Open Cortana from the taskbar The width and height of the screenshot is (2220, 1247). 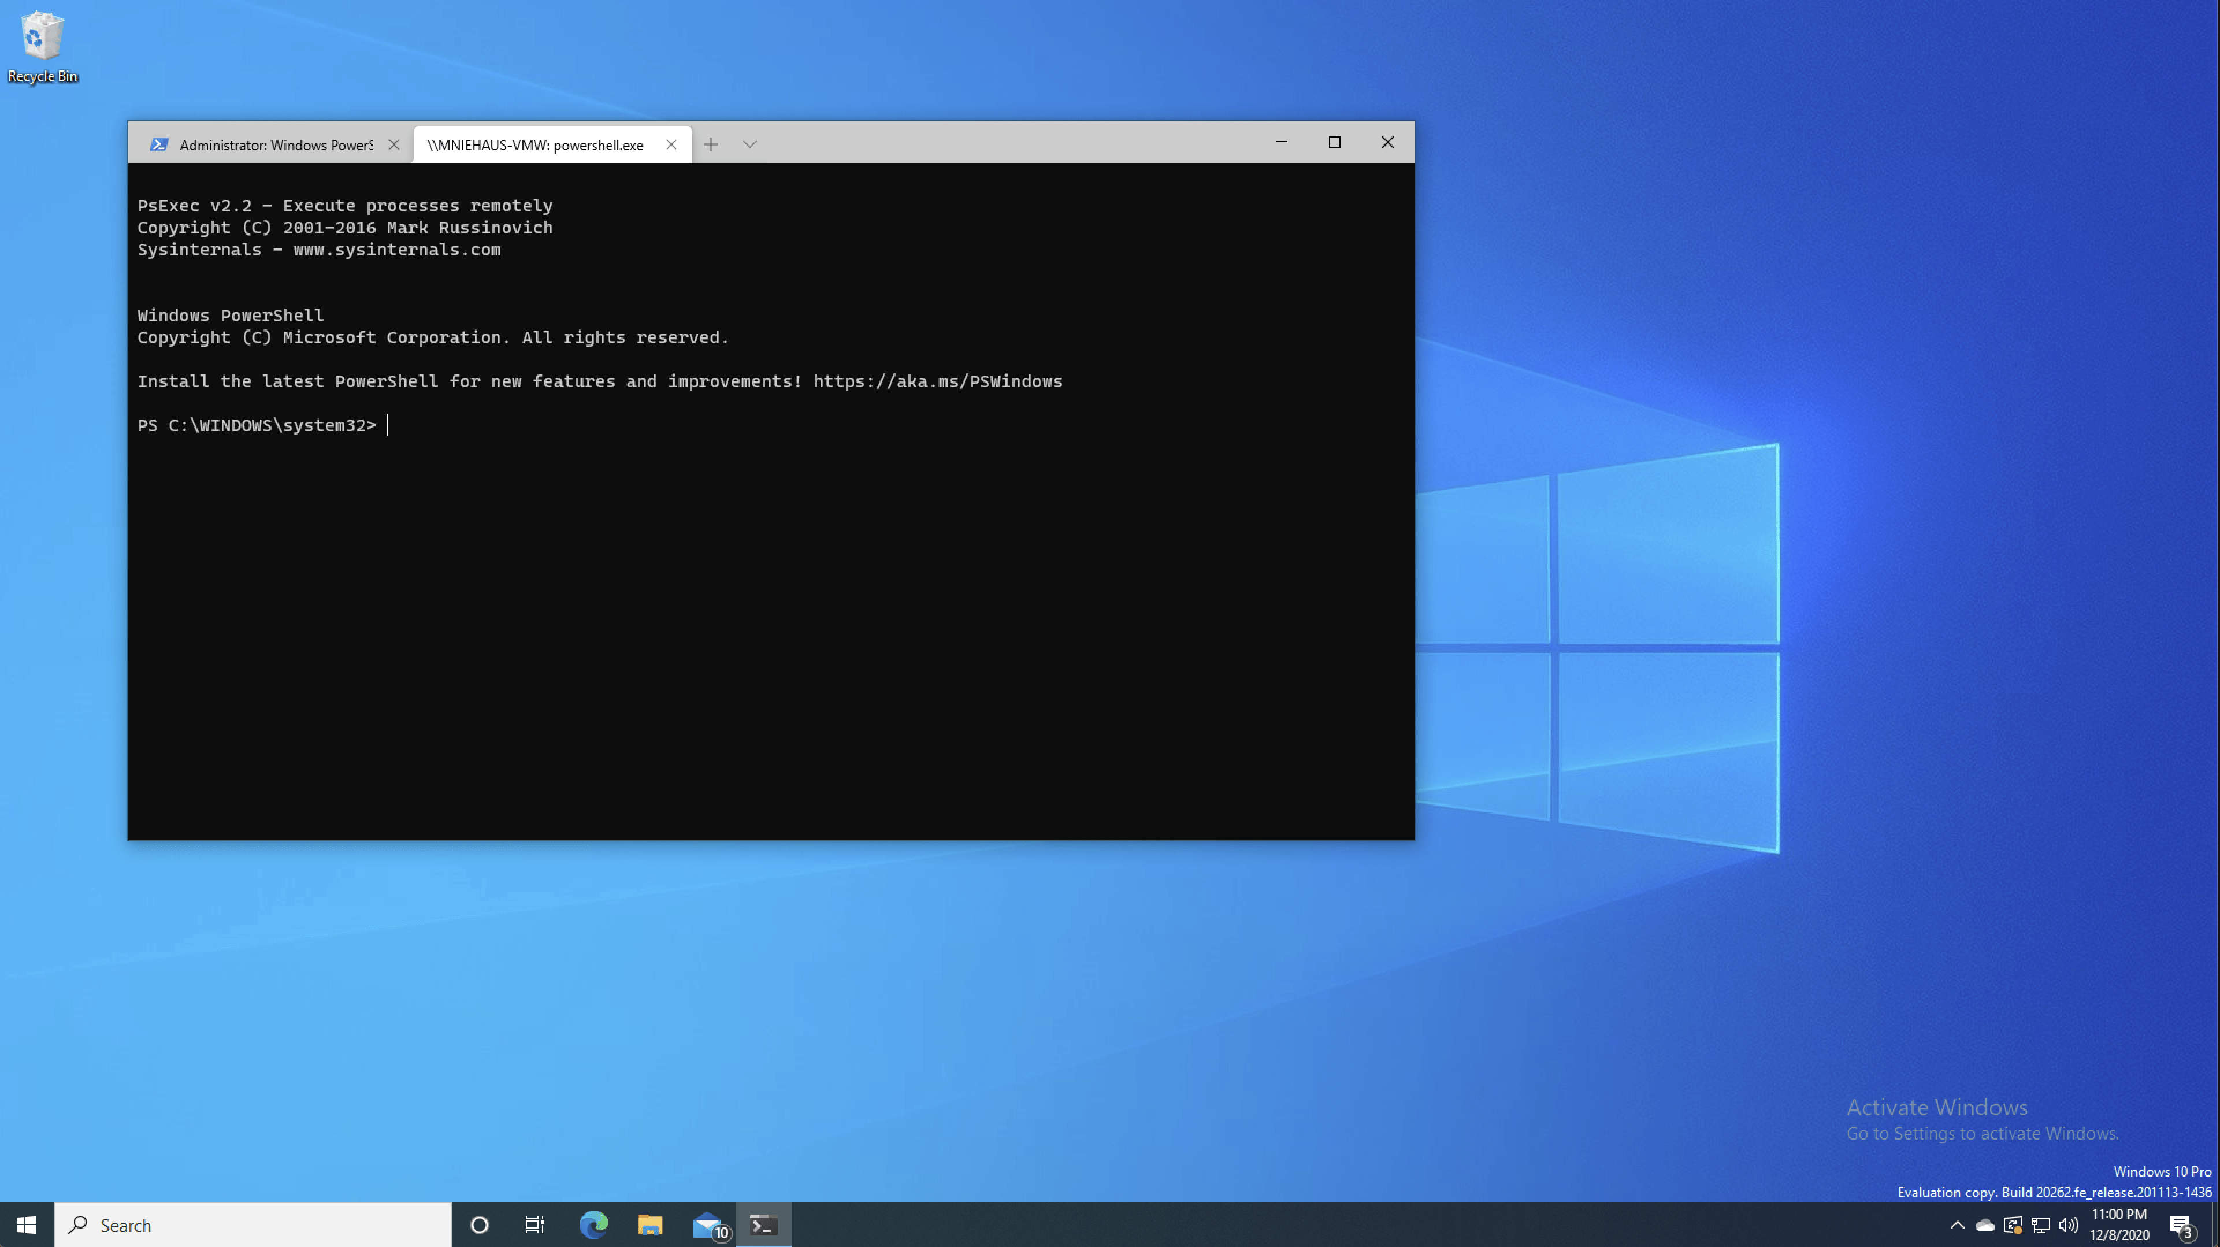[x=479, y=1224]
